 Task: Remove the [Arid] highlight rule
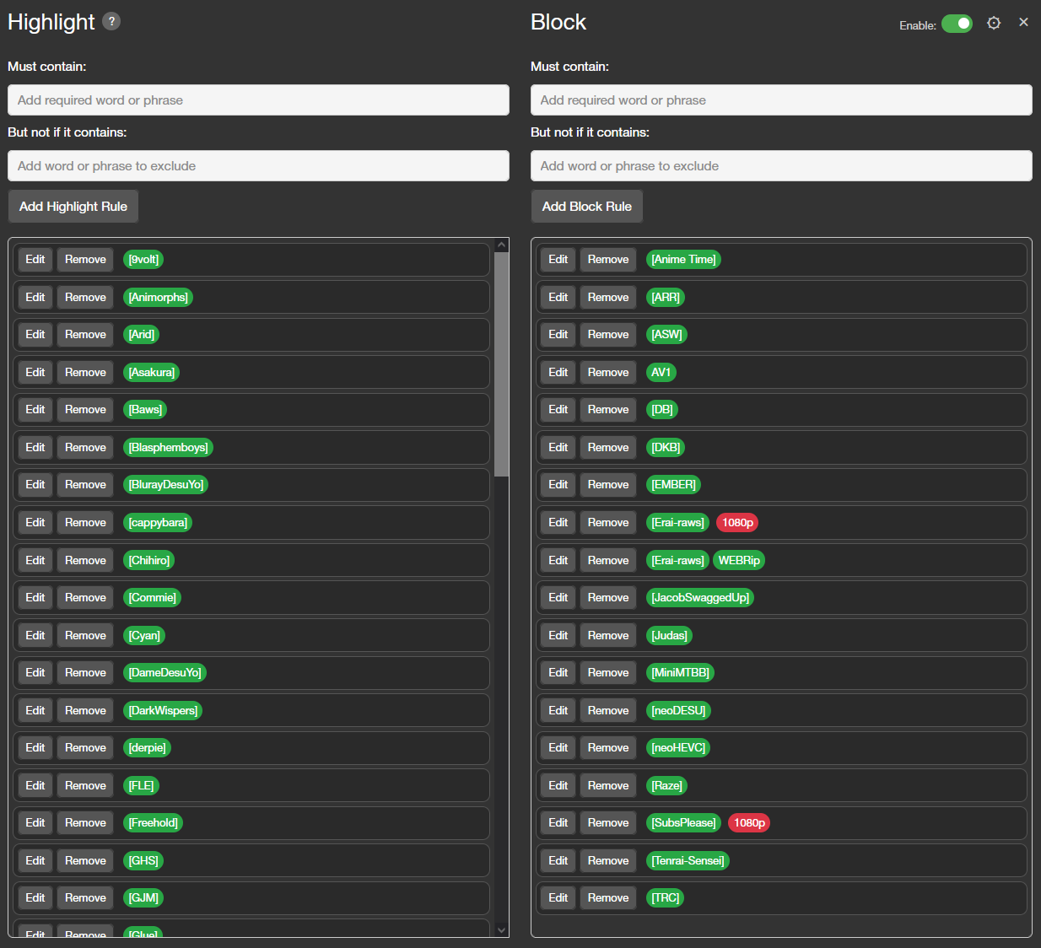pyautogui.click(x=85, y=334)
